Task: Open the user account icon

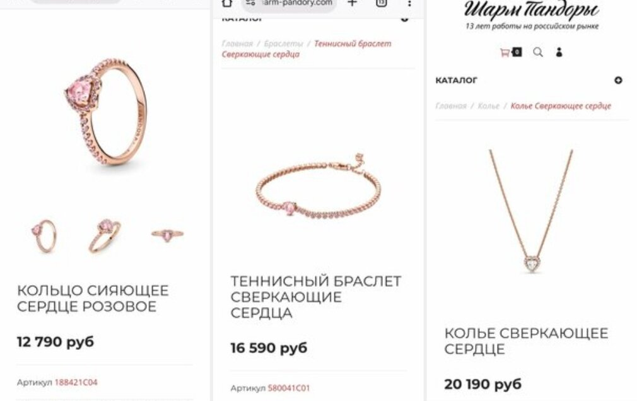Action: click(559, 52)
